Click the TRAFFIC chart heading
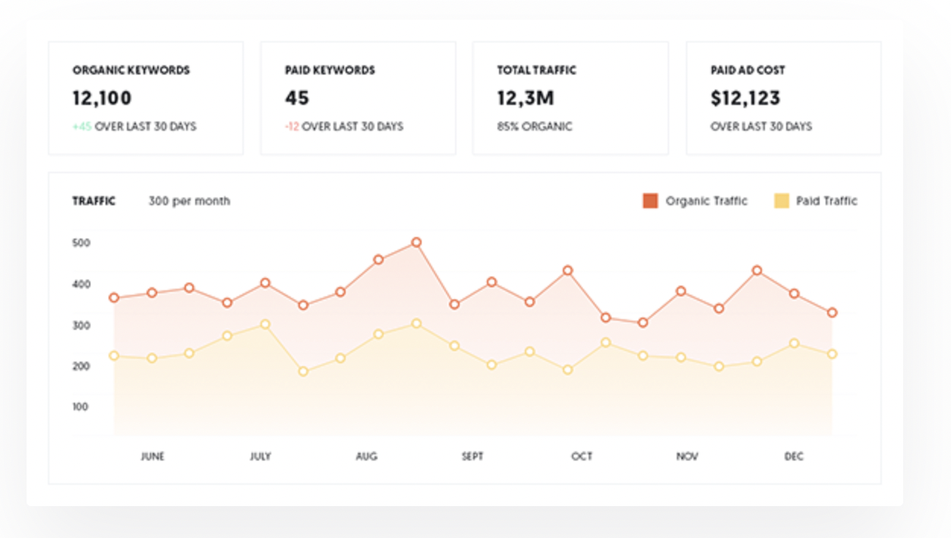The image size is (951, 538). 94,201
